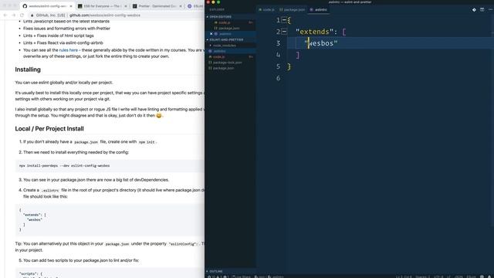The width and height of the screenshot is (494, 278).
Task: Switch to the code.js editor tab
Action: (266, 10)
